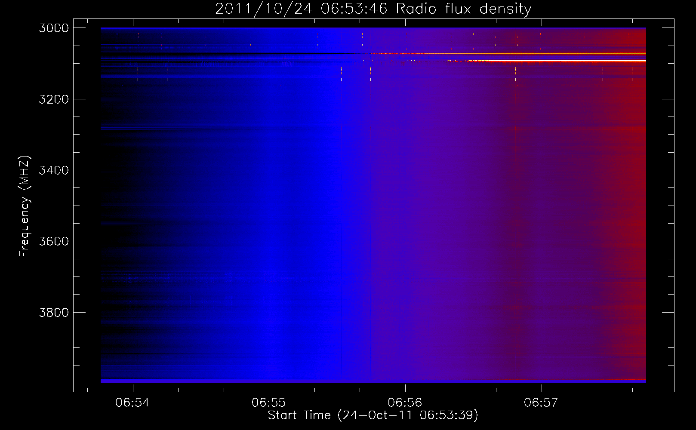The width and height of the screenshot is (696, 430).
Task: Click the 'Frequency (MHZ)' axis label
Action: coord(25,206)
